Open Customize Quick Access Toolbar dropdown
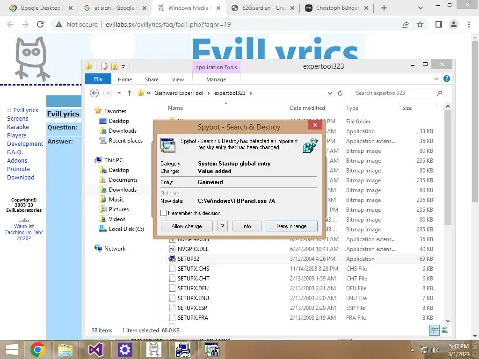The height and width of the screenshot is (359, 479). click(x=123, y=66)
